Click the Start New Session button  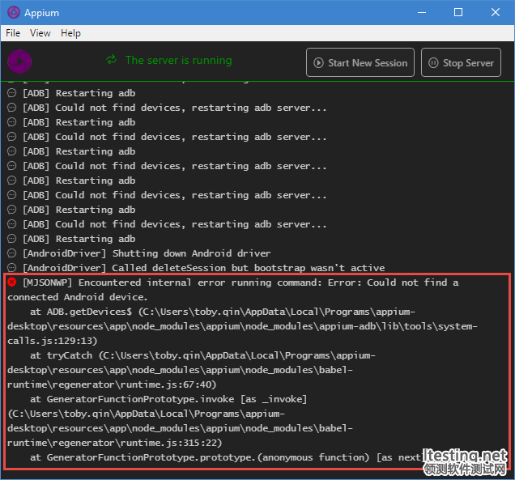pos(360,62)
